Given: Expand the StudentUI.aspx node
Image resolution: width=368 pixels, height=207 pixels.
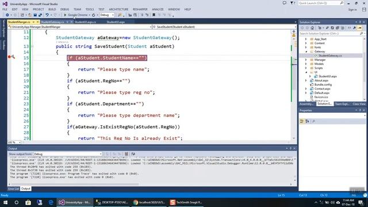Looking at the screenshot, I should 310,76.
